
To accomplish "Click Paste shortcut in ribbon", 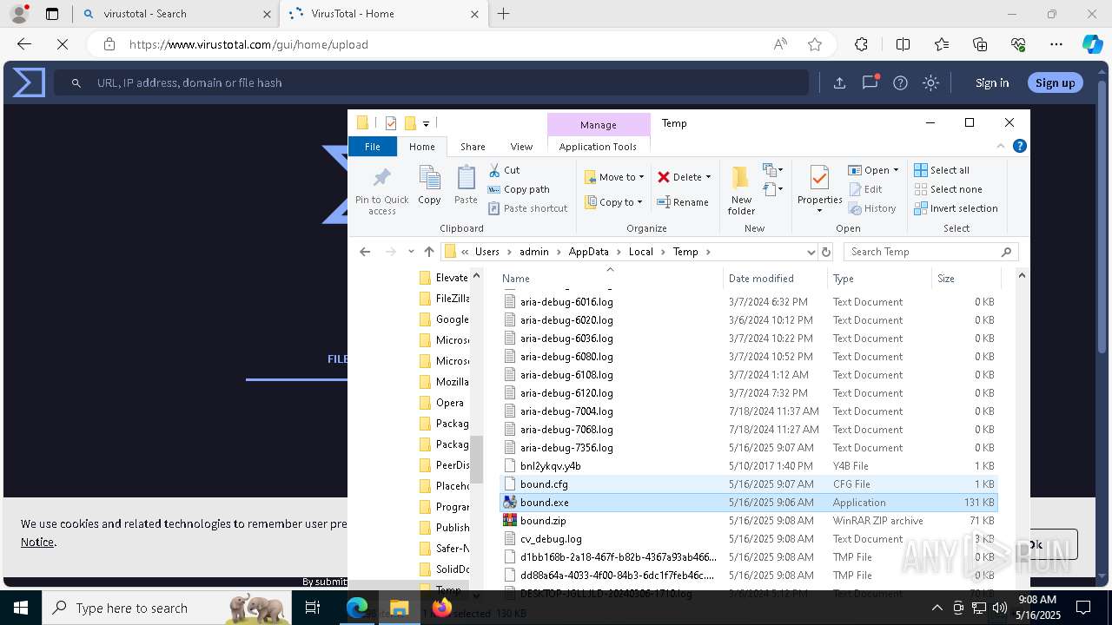I will coord(527,208).
